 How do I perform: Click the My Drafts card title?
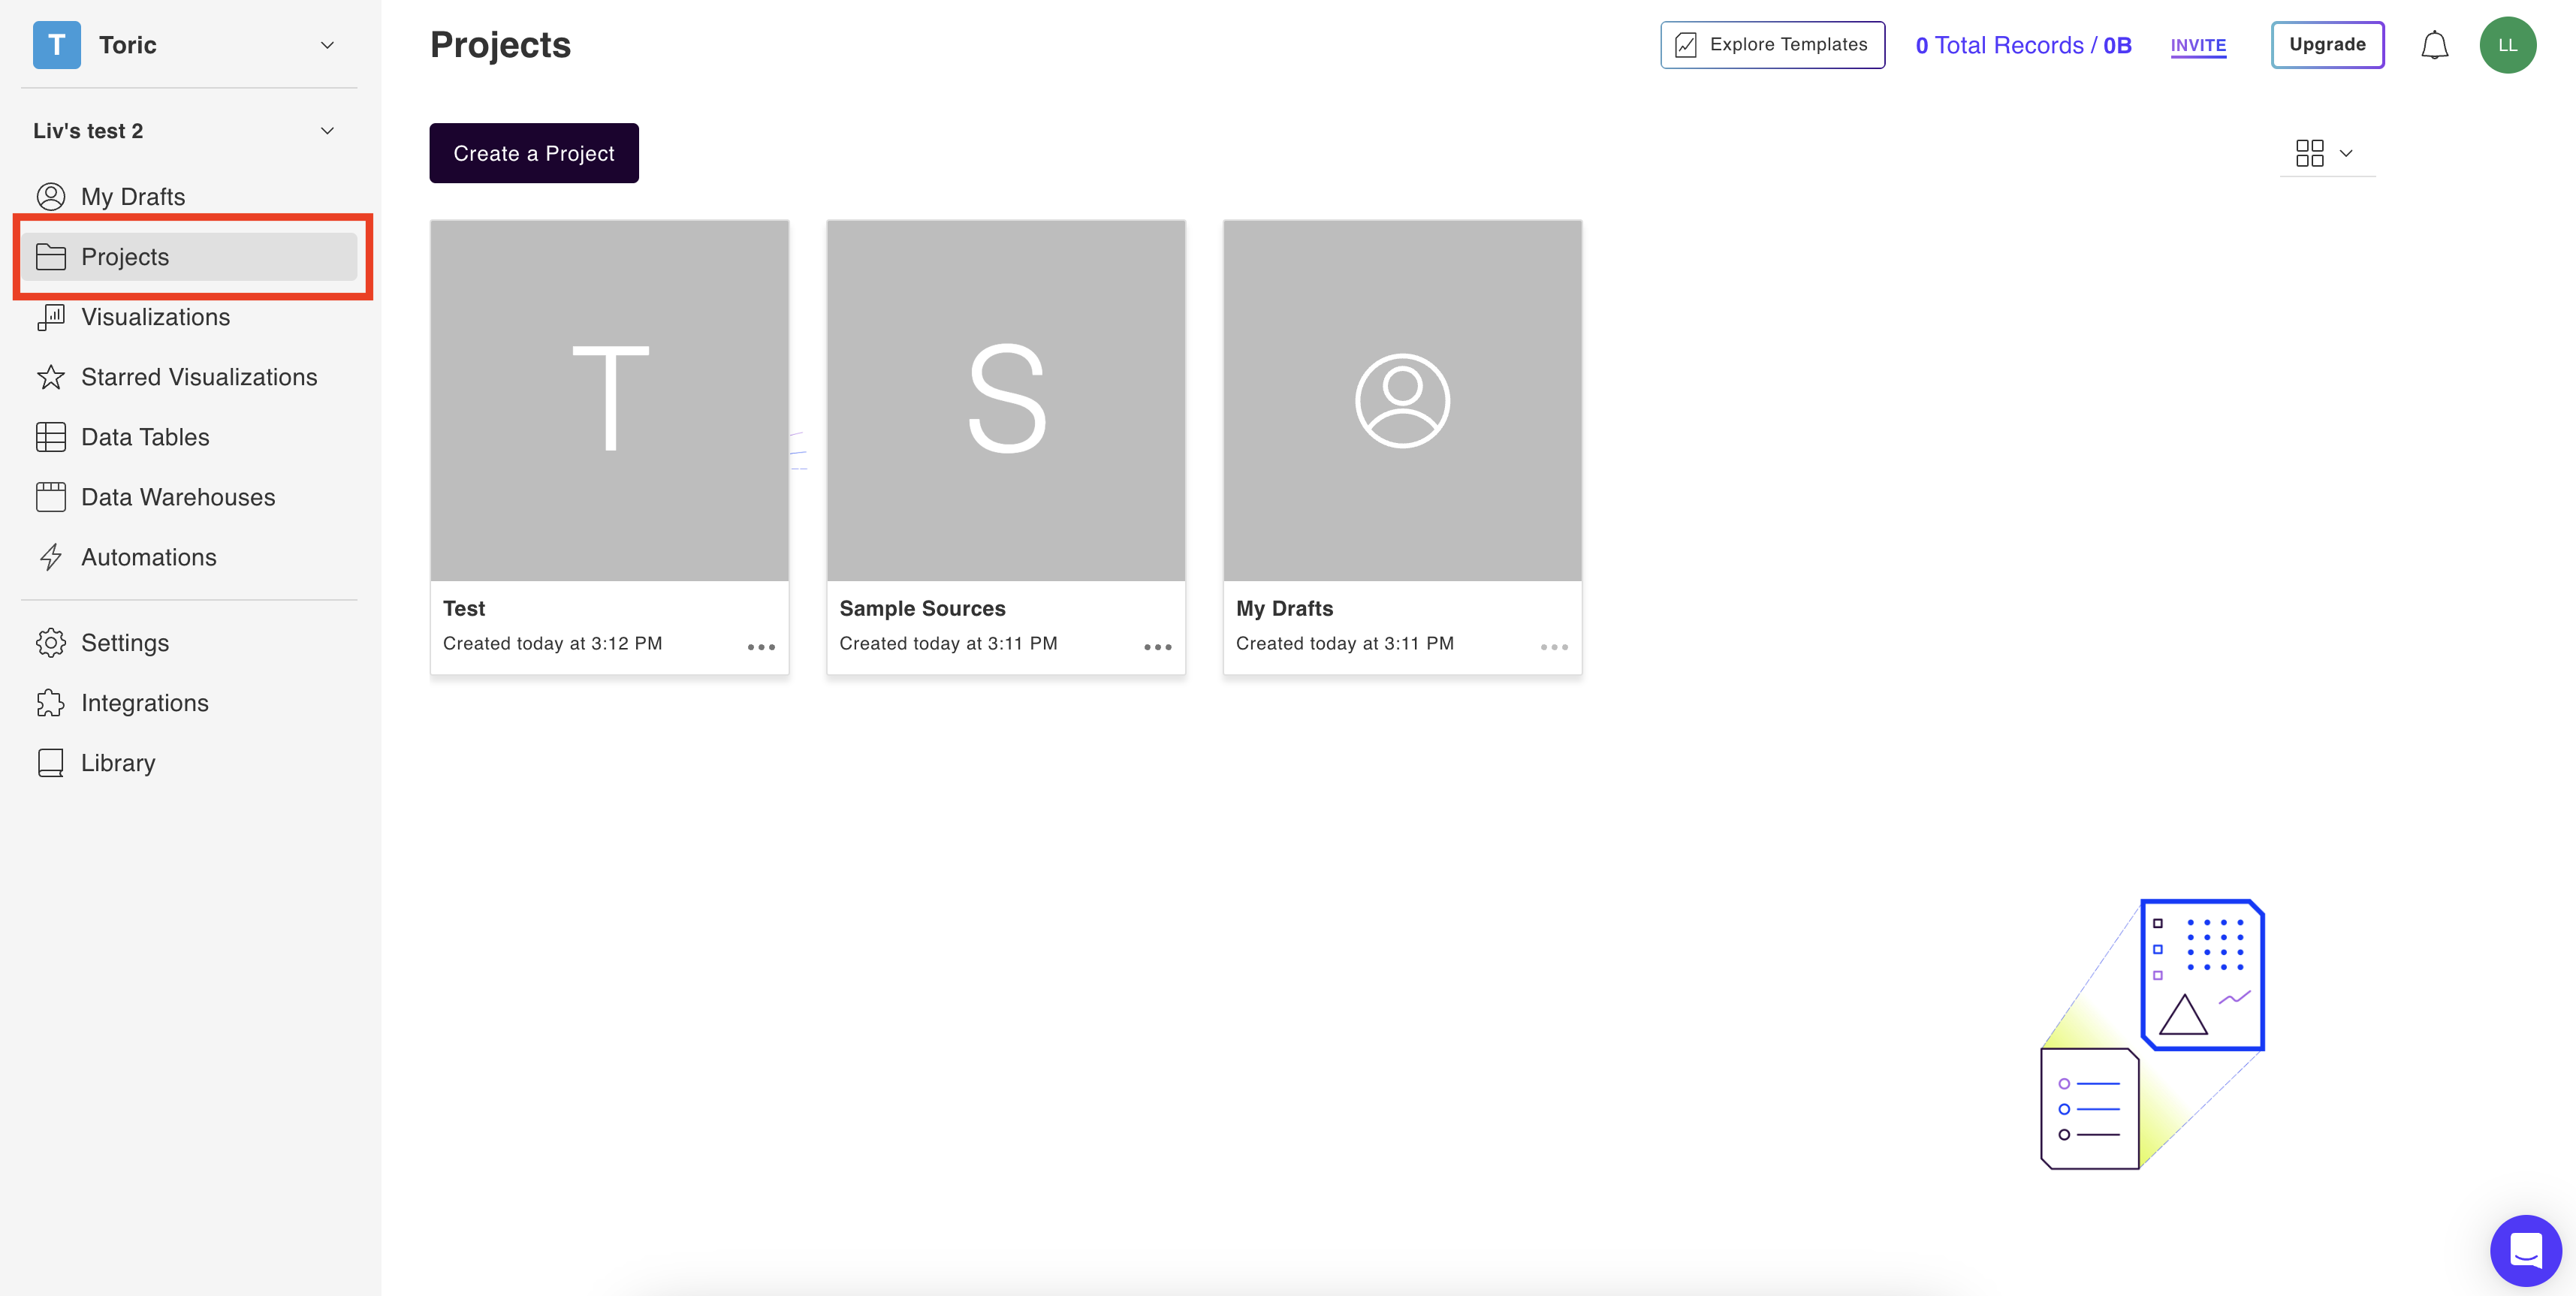pyautogui.click(x=1284, y=608)
